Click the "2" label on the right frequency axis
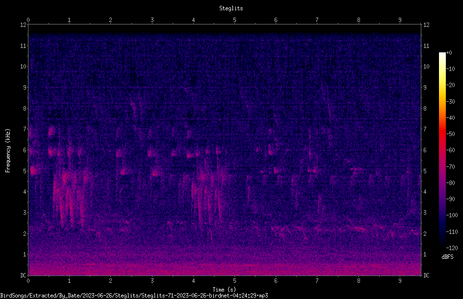Viewport: 463px width, 299px height. [425, 233]
